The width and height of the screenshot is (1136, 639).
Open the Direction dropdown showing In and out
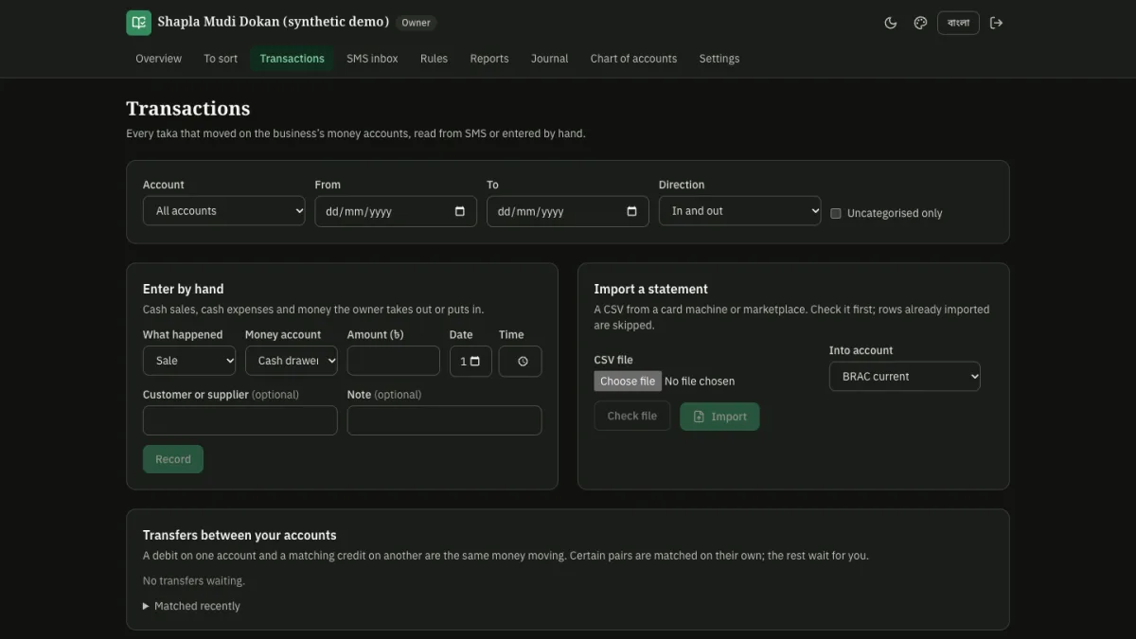740,211
